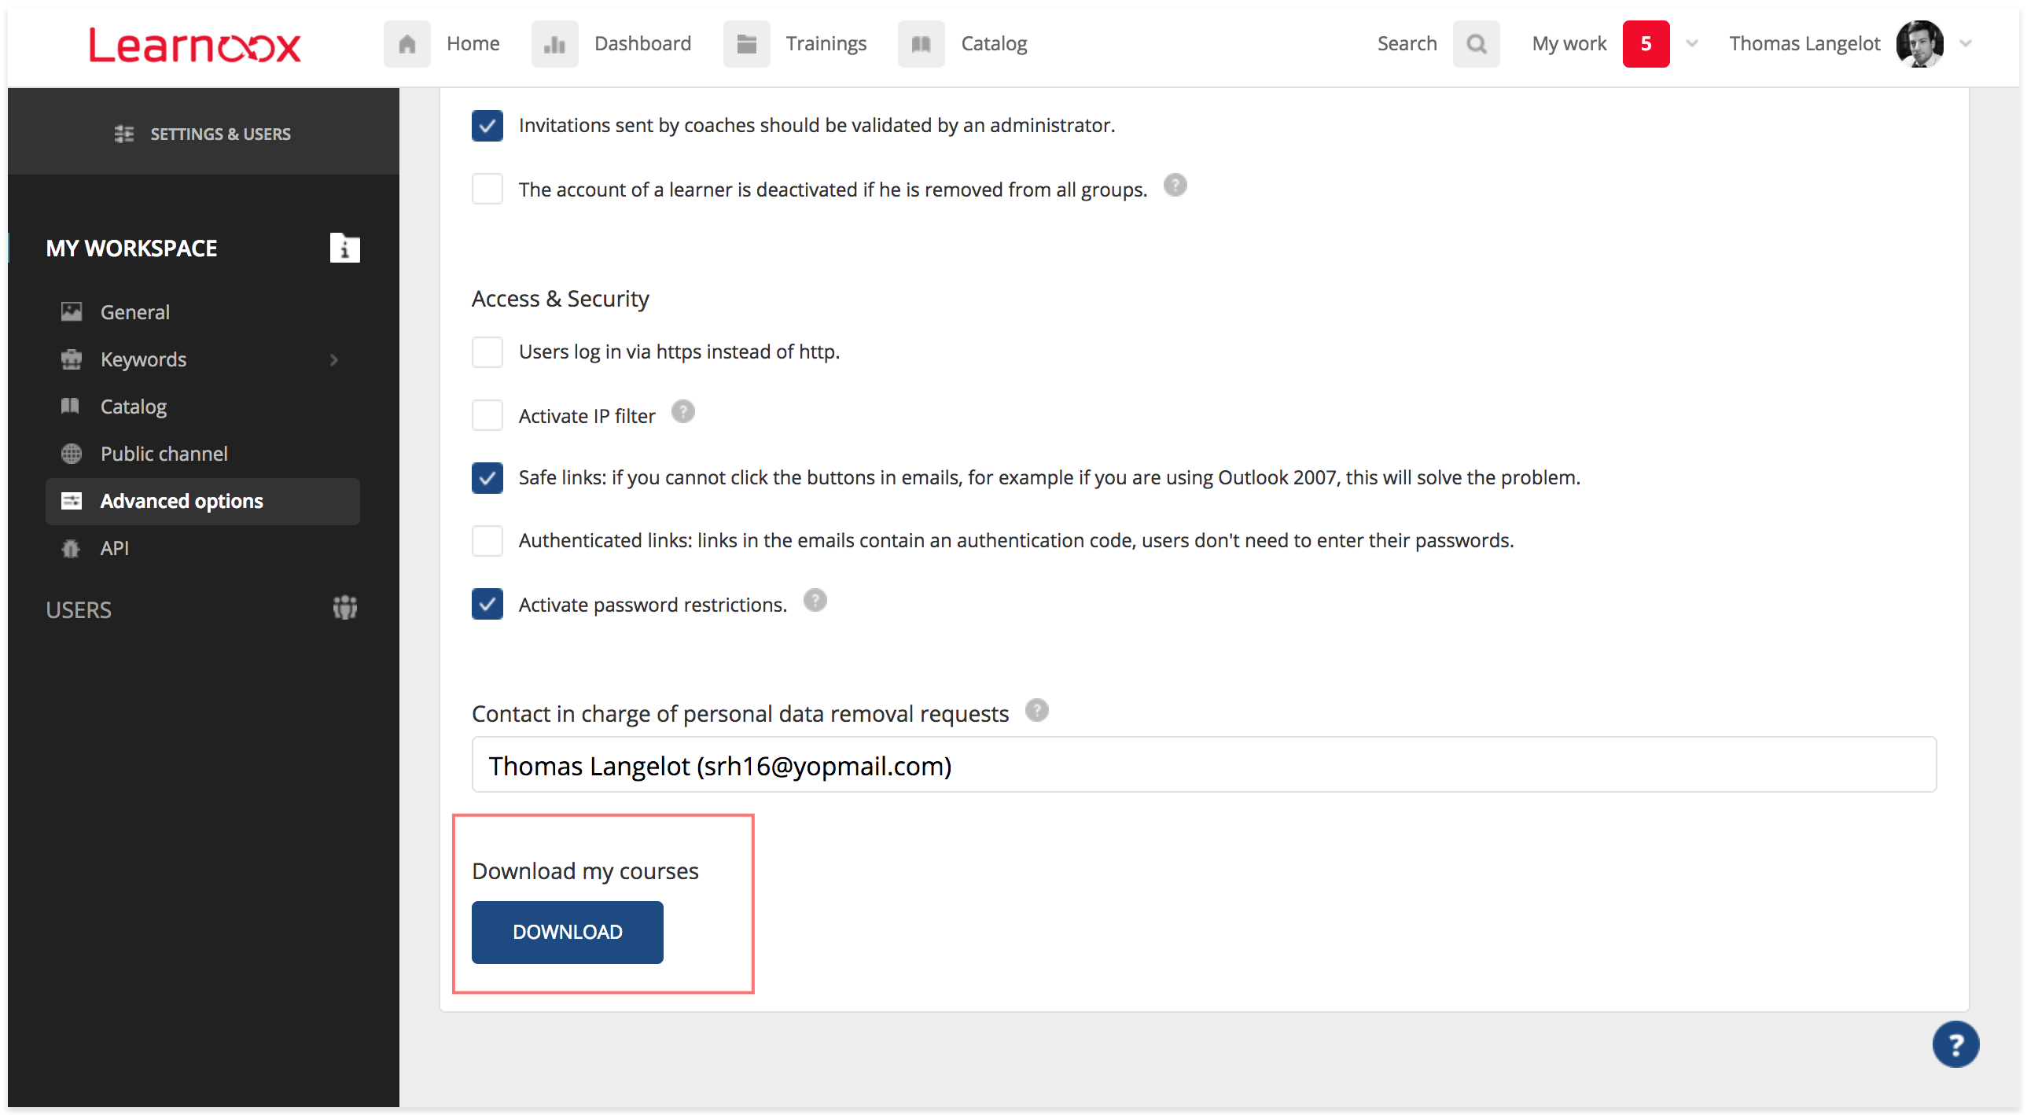Viewport: 2027px width, 1115px height.
Task: Enable the Authenticated links checkbox
Action: pyautogui.click(x=487, y=540)
